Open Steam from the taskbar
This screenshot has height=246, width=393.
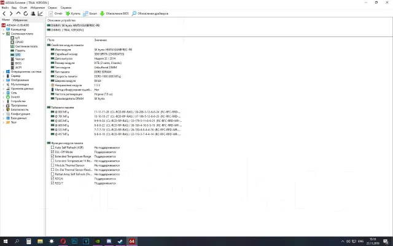[x=120, y=241]
